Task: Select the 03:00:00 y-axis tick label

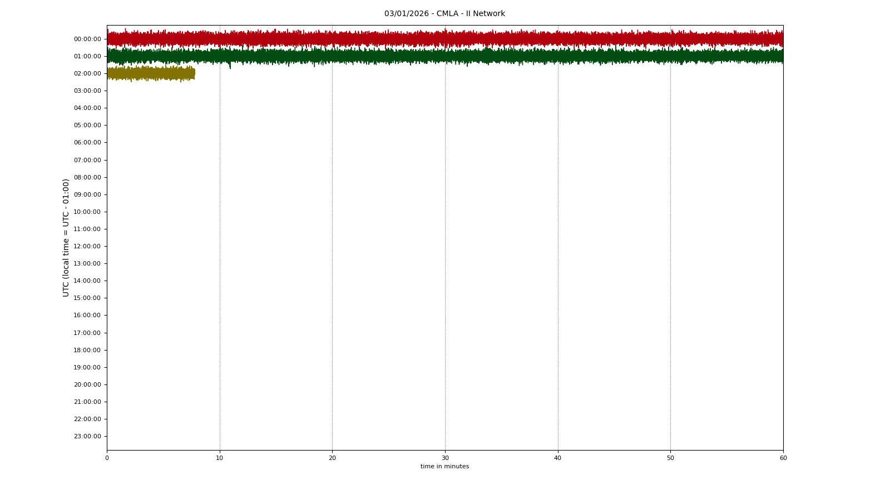Action: click(x=87, y=91)
